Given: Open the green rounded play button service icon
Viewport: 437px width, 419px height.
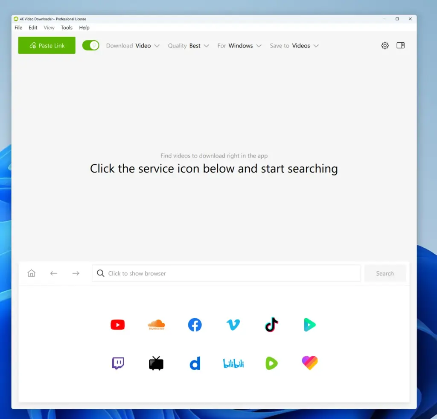Looking at the screenshot, I should pyautogui.click(x=271, y=363).
